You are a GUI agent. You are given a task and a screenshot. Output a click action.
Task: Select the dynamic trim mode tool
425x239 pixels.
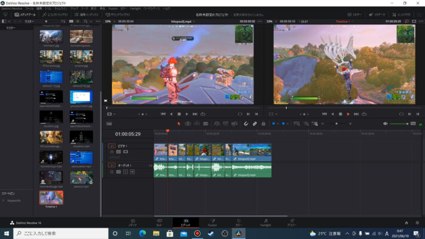(197, 124)
